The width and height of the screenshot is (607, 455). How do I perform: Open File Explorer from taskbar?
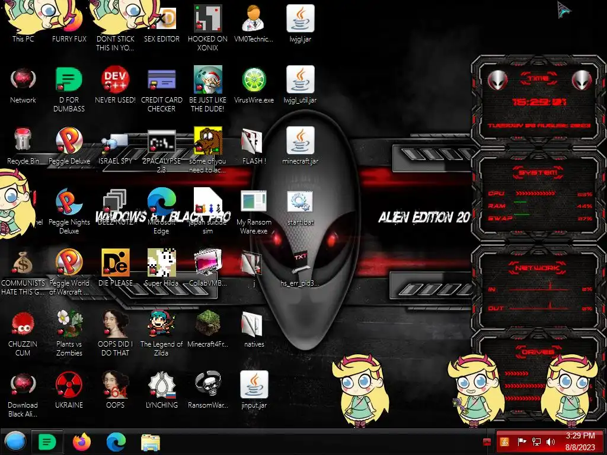150,442
